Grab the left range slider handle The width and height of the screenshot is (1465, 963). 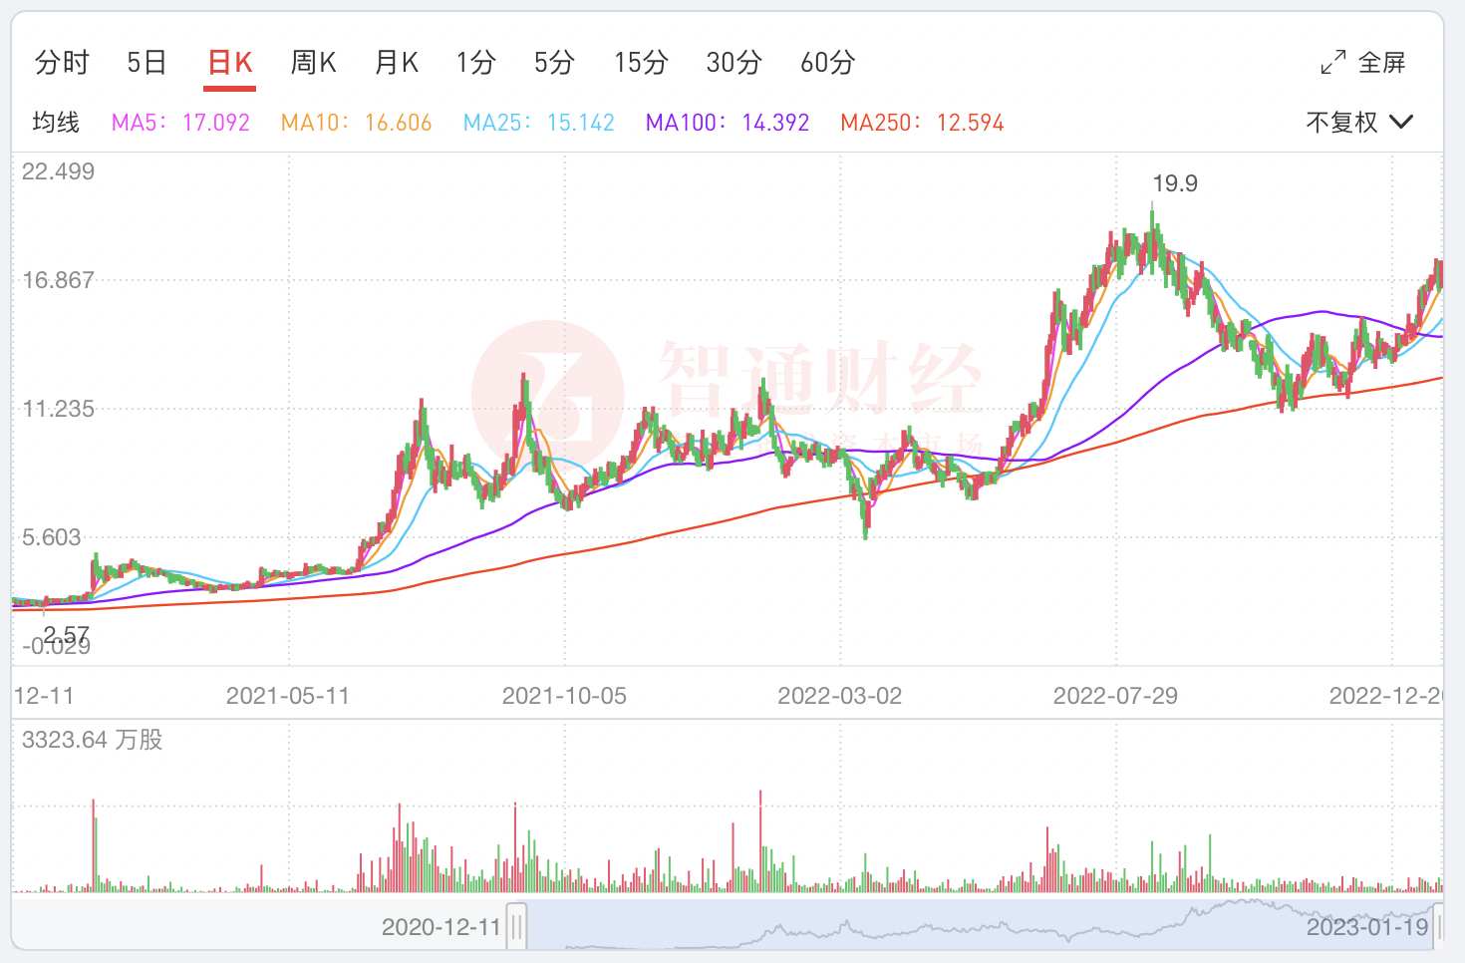coord(516,927)
